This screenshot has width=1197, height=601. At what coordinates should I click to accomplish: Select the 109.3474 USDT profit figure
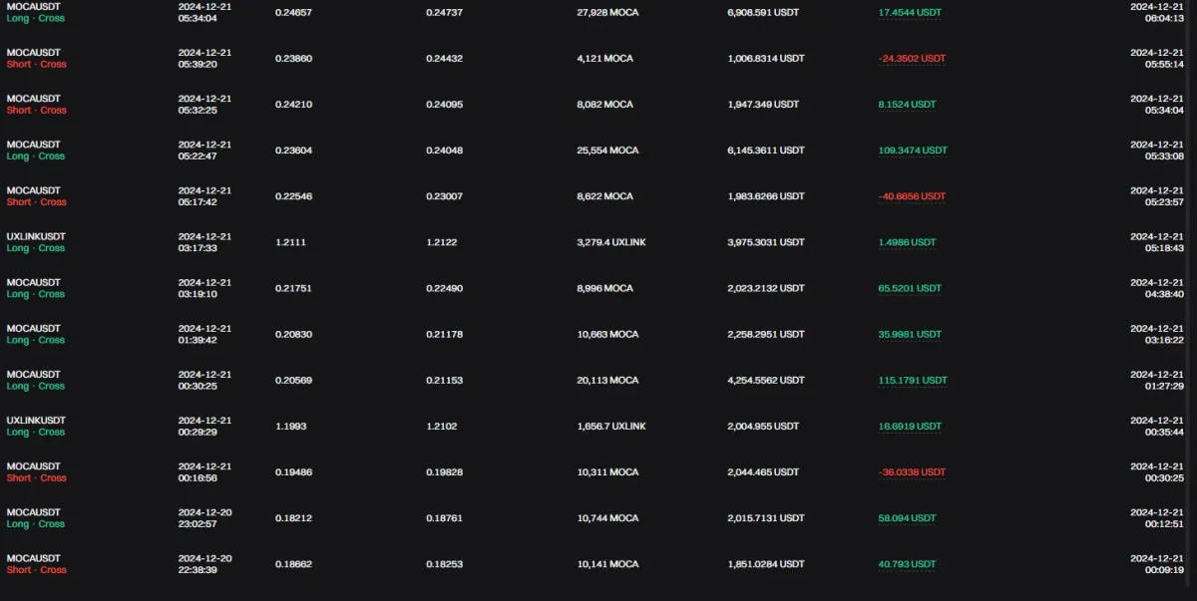(x=913, y=150)
